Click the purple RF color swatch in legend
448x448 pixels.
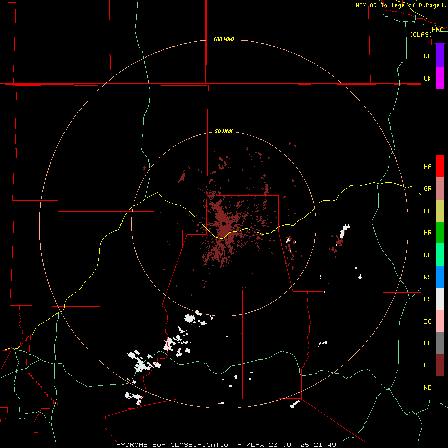click(440, 56)
